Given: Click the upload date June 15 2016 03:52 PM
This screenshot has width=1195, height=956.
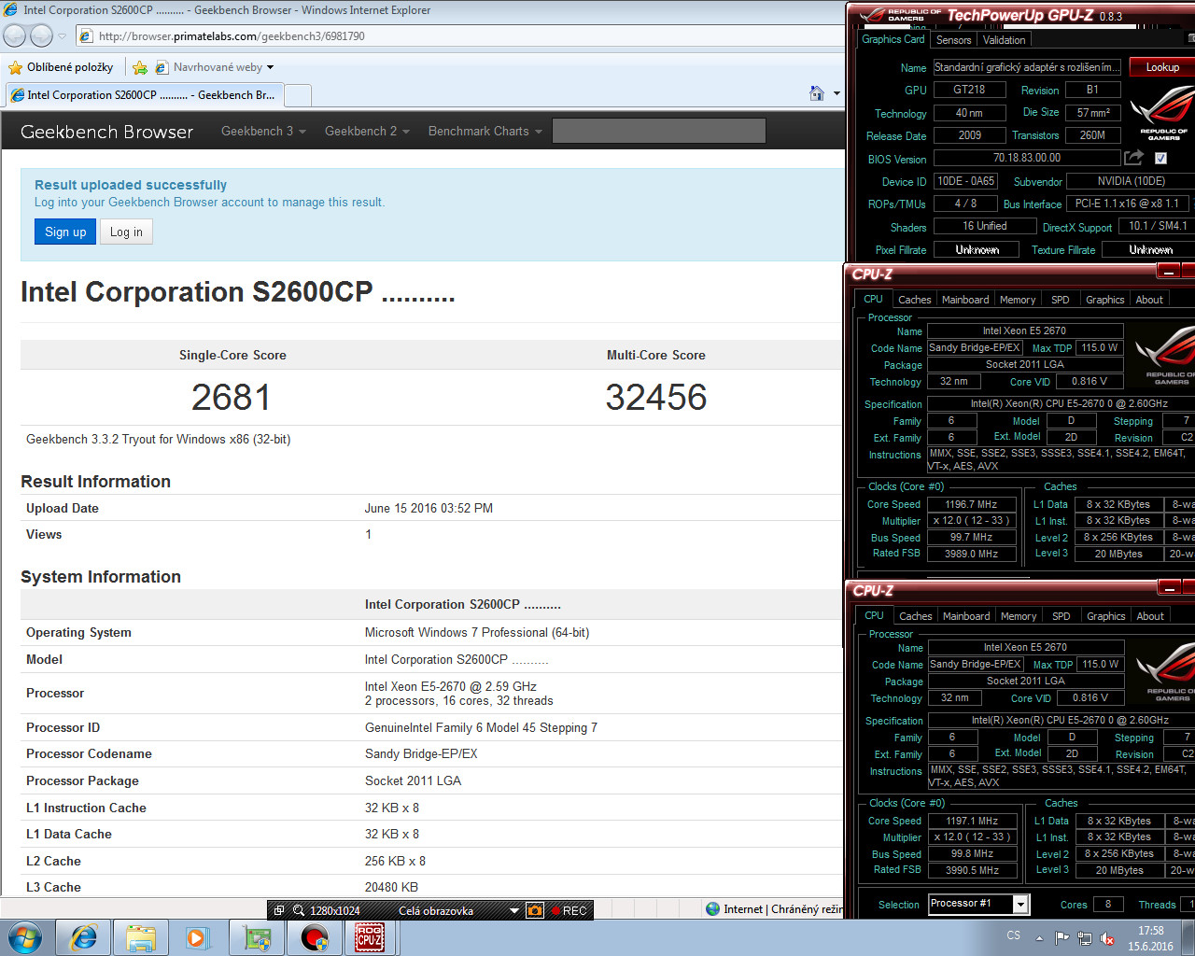Looking at the screenshot, I should click(x=429, y=509).
